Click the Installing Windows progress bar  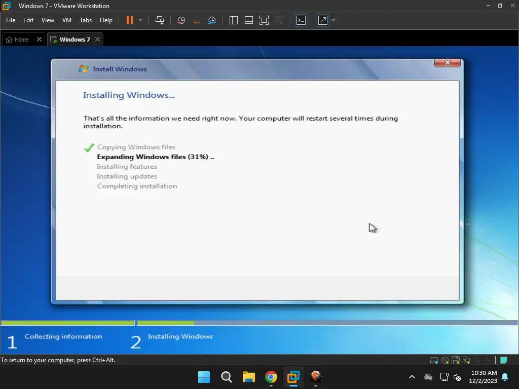coord(327,323)
